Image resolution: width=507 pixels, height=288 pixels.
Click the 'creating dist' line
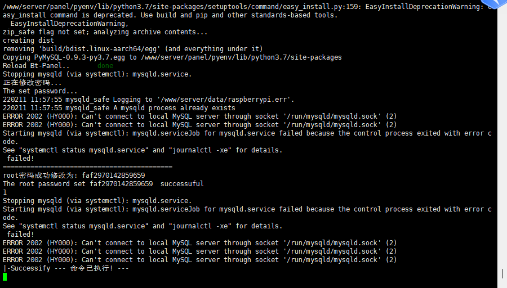pos(29,40)
